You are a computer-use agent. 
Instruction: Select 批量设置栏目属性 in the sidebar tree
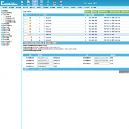pos(11,22)
